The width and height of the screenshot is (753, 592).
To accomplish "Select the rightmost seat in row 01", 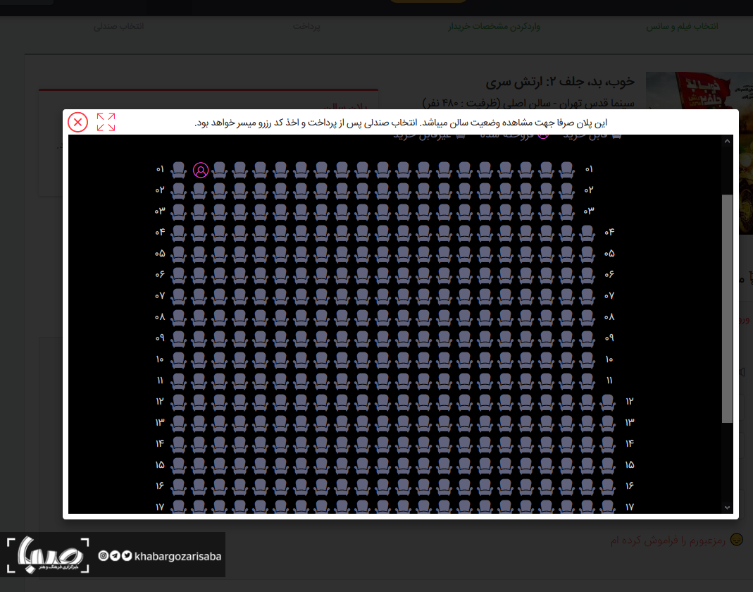I will [566, 170].
